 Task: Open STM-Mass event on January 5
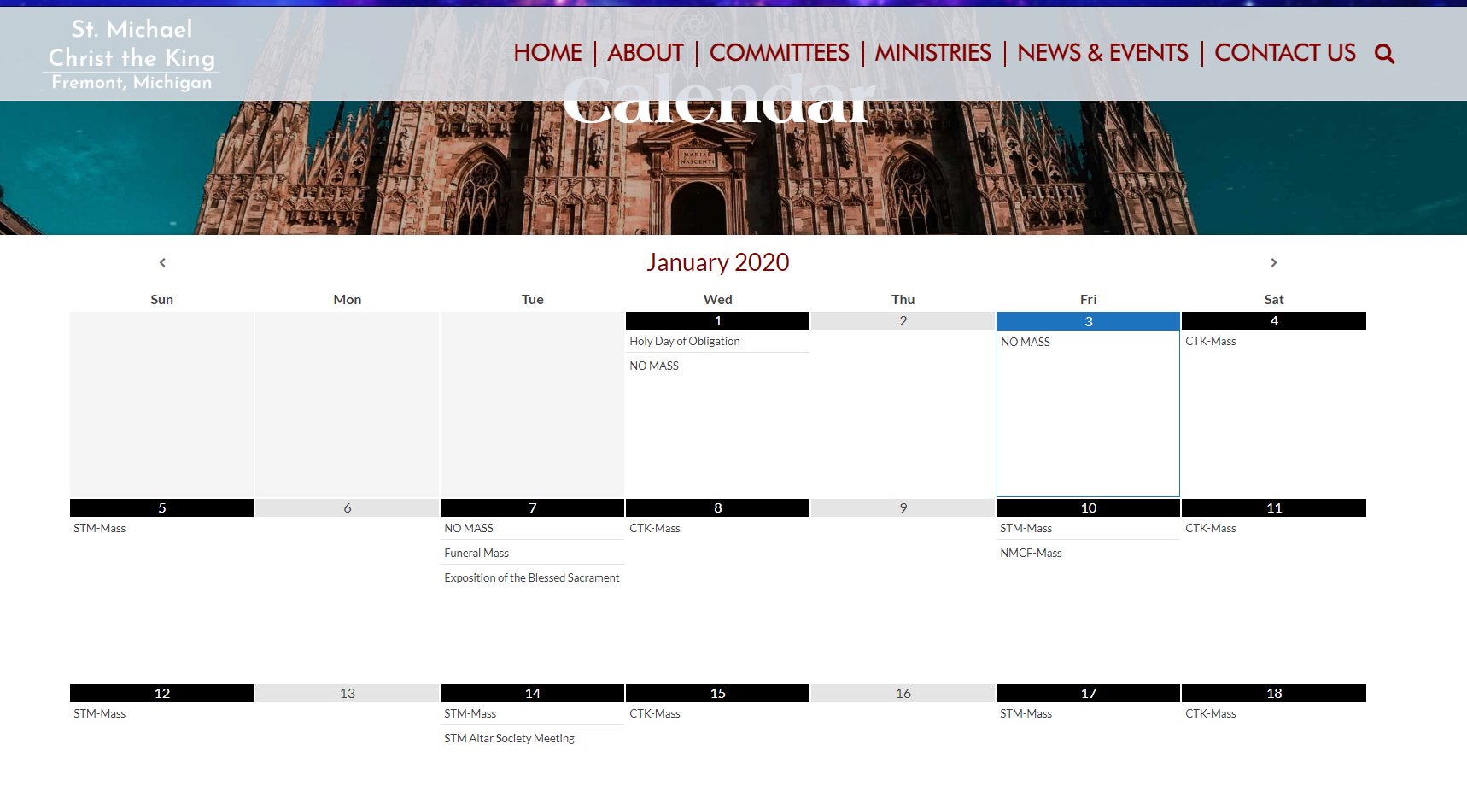coord(99,528)
